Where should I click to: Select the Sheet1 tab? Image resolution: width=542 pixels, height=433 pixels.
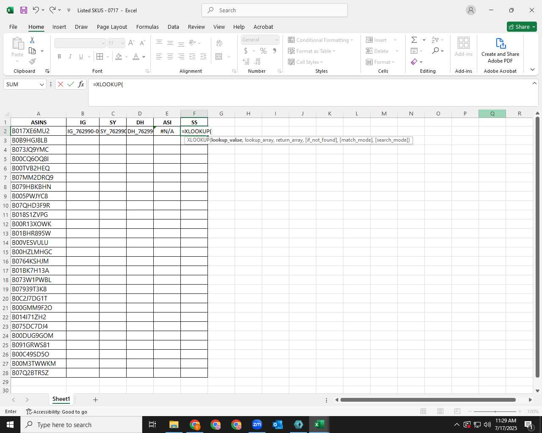(61, 399)
